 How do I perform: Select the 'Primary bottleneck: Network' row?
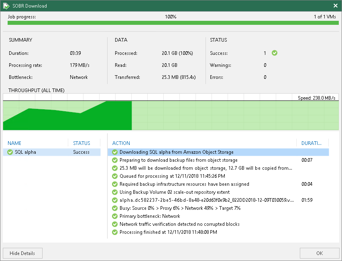coord(218,216)
